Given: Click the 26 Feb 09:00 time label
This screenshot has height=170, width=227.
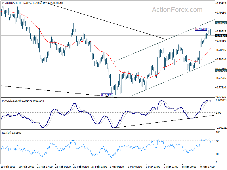Looking at the screenshot, I should click(x=81, y=167).
